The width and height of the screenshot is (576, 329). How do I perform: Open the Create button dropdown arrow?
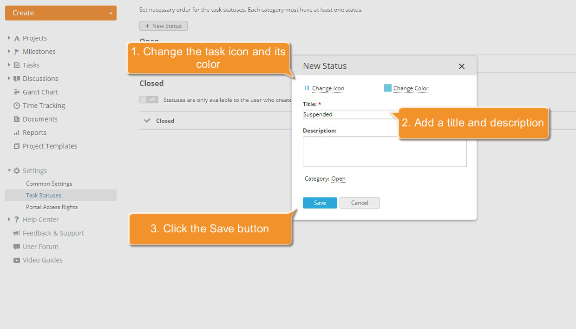click(110, 13)
